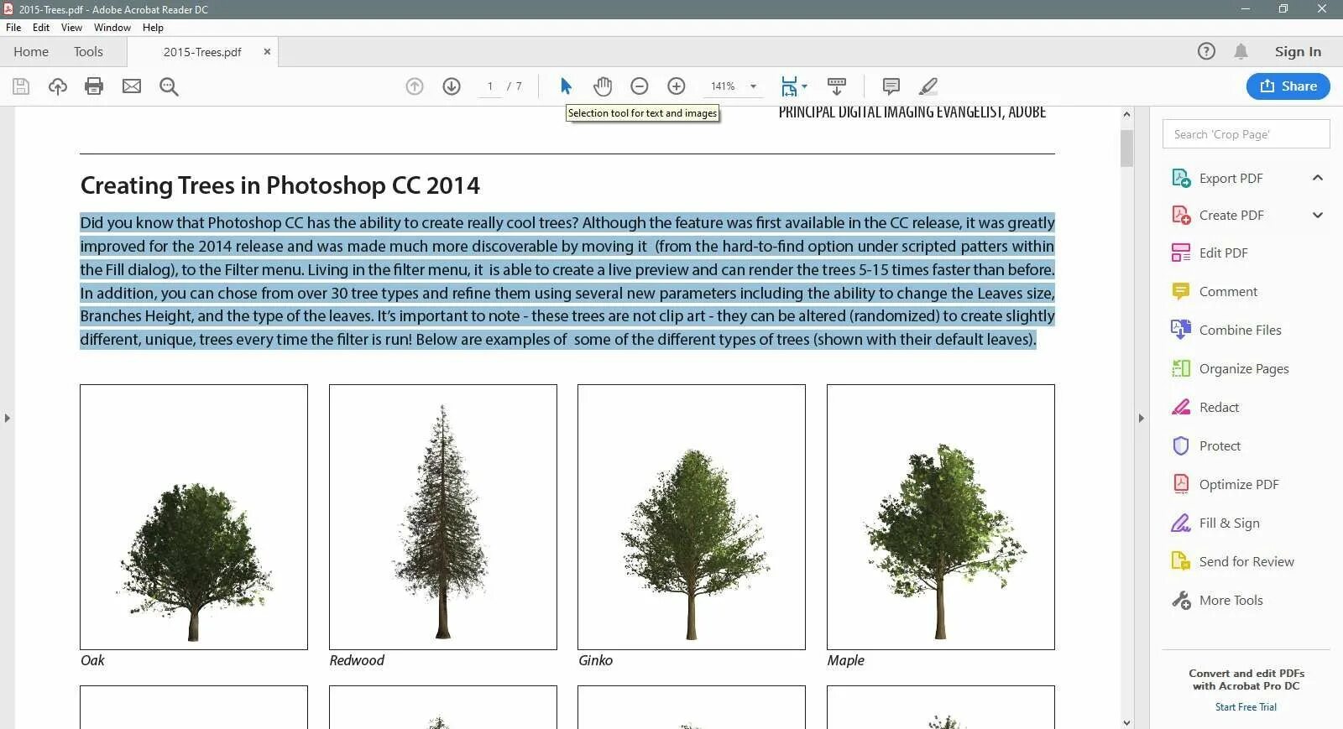
Task: Go to previous page arrow
Action: [415, 86]
